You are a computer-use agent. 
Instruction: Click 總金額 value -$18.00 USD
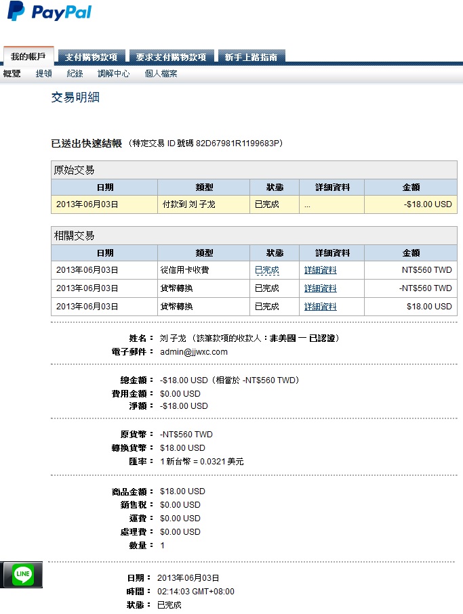184,380
